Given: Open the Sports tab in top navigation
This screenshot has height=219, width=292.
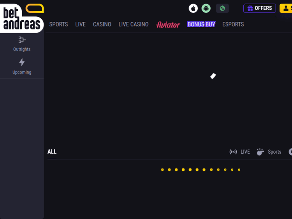Looking at the screenshot, I should pyautogui.click(x=58, y=24).
